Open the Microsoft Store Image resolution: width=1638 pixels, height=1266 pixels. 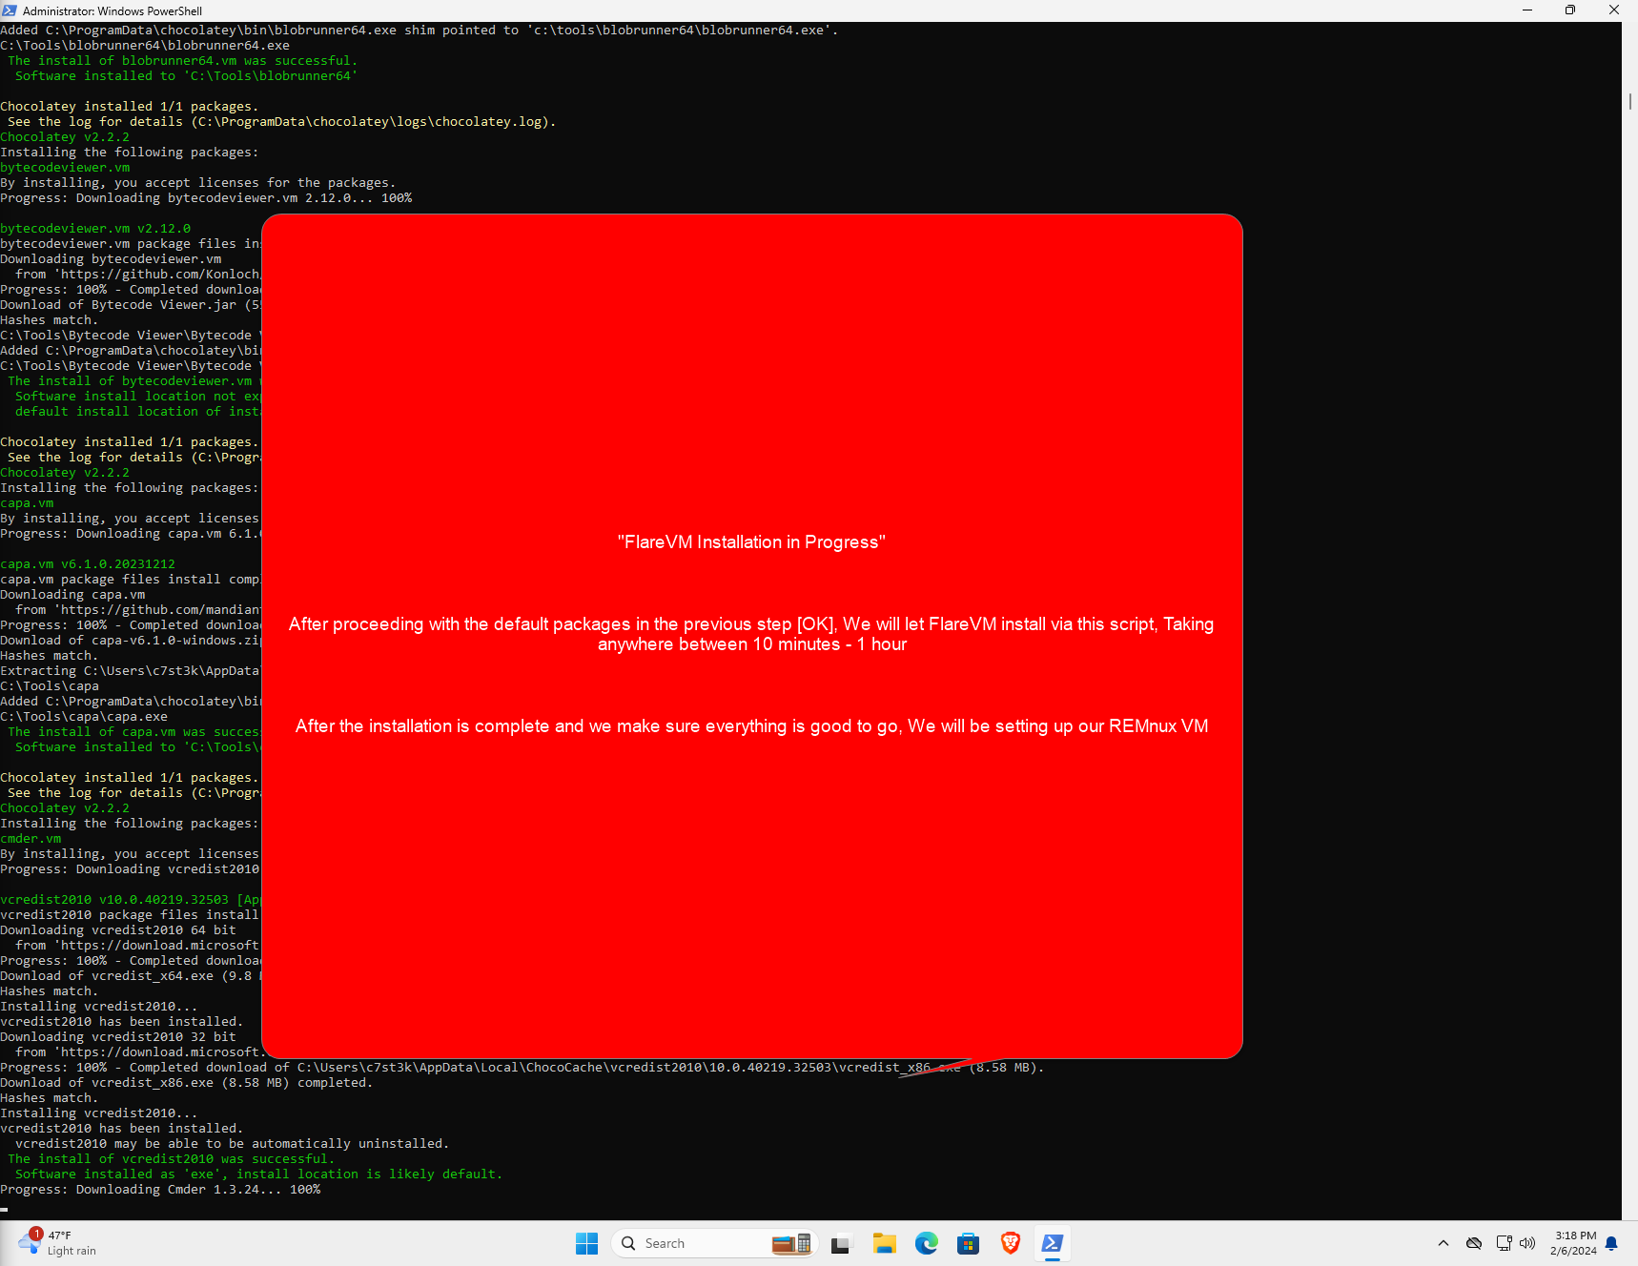tap(968, 1243)
